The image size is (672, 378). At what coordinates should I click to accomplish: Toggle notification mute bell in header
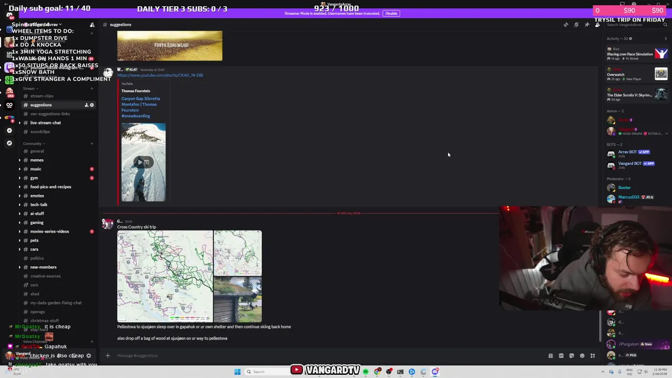(x=576, y=25)
